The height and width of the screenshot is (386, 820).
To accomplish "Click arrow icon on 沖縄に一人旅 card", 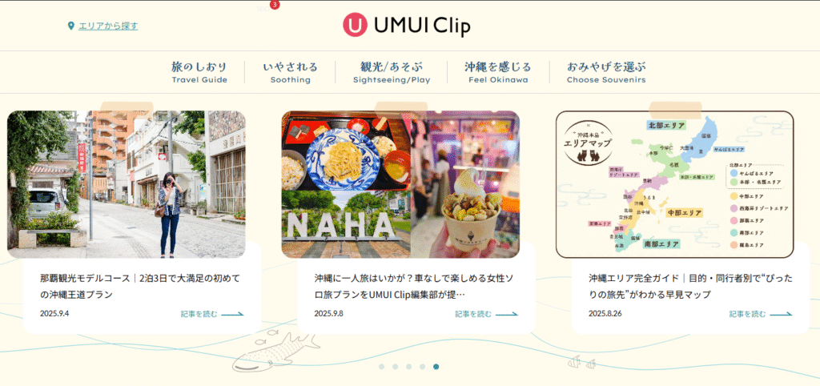I will click(x=507, y=315).
